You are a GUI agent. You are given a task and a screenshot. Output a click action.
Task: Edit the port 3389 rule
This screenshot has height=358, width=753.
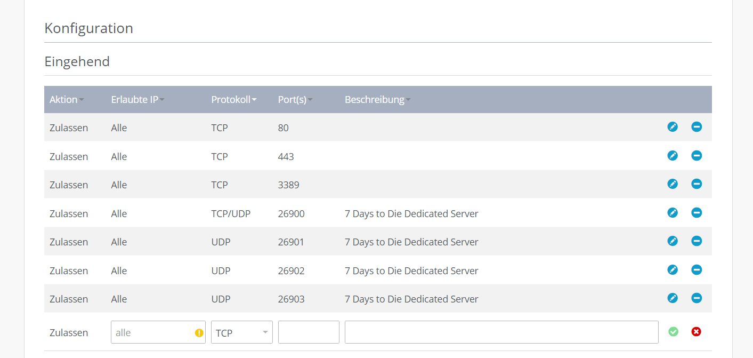[673, 184]
